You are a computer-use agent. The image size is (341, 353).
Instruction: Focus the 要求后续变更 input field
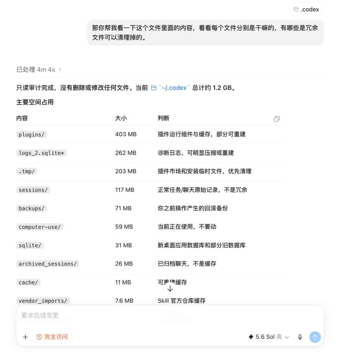170,315
